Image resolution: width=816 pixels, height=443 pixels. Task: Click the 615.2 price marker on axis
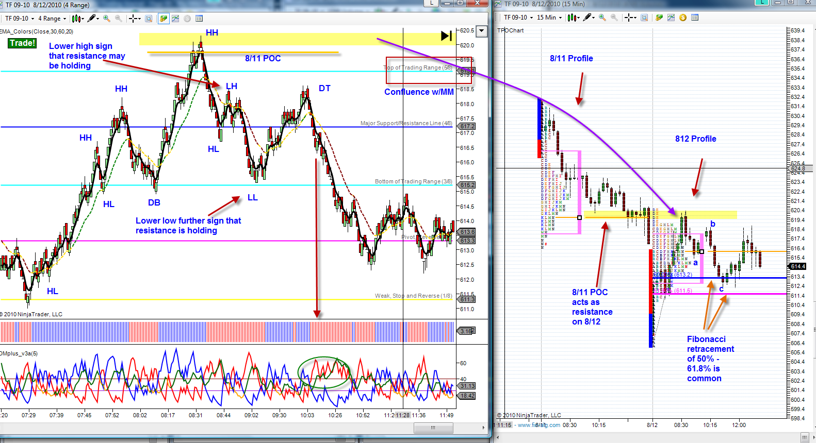pyautogui.click(x=467, y=185)
